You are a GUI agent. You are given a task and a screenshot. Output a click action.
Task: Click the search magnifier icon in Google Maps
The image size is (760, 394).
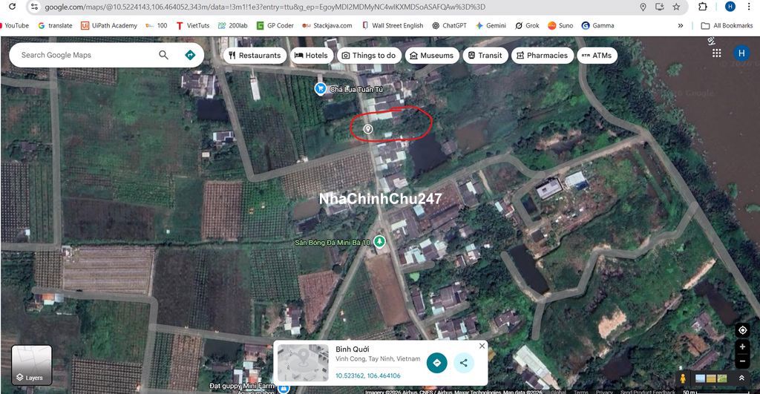pyautogui.click(x=163, y=55)
